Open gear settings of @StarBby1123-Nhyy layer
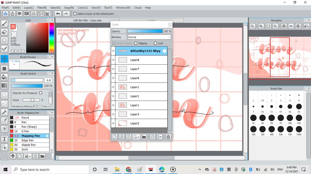The image size is (311, 174). click(165, 51)
